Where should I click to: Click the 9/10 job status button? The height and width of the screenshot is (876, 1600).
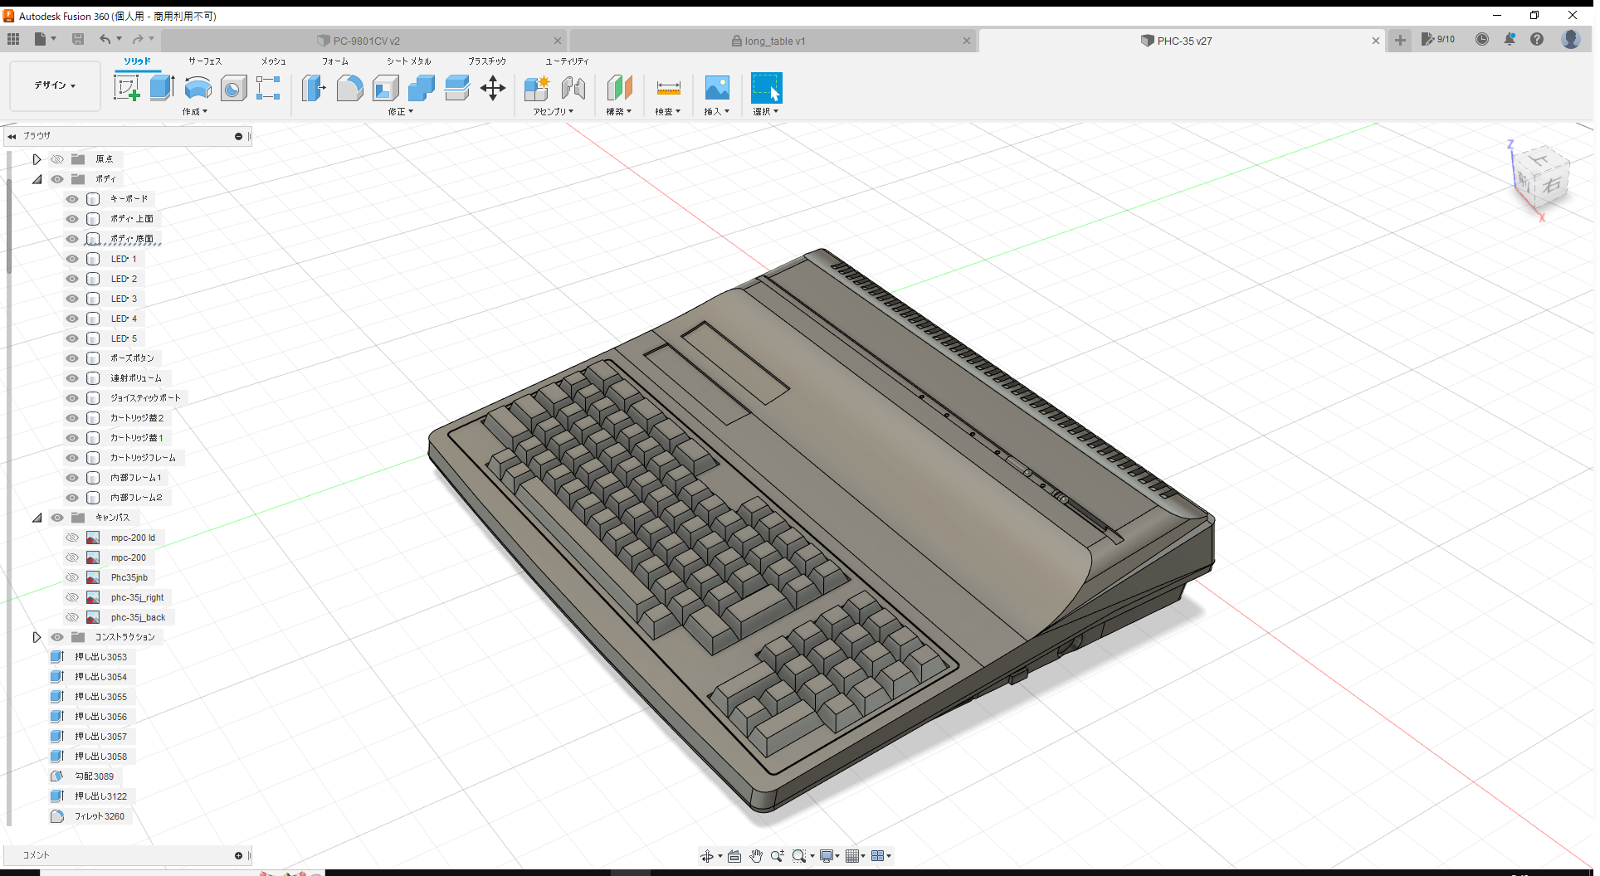[x=1438, y=39]
